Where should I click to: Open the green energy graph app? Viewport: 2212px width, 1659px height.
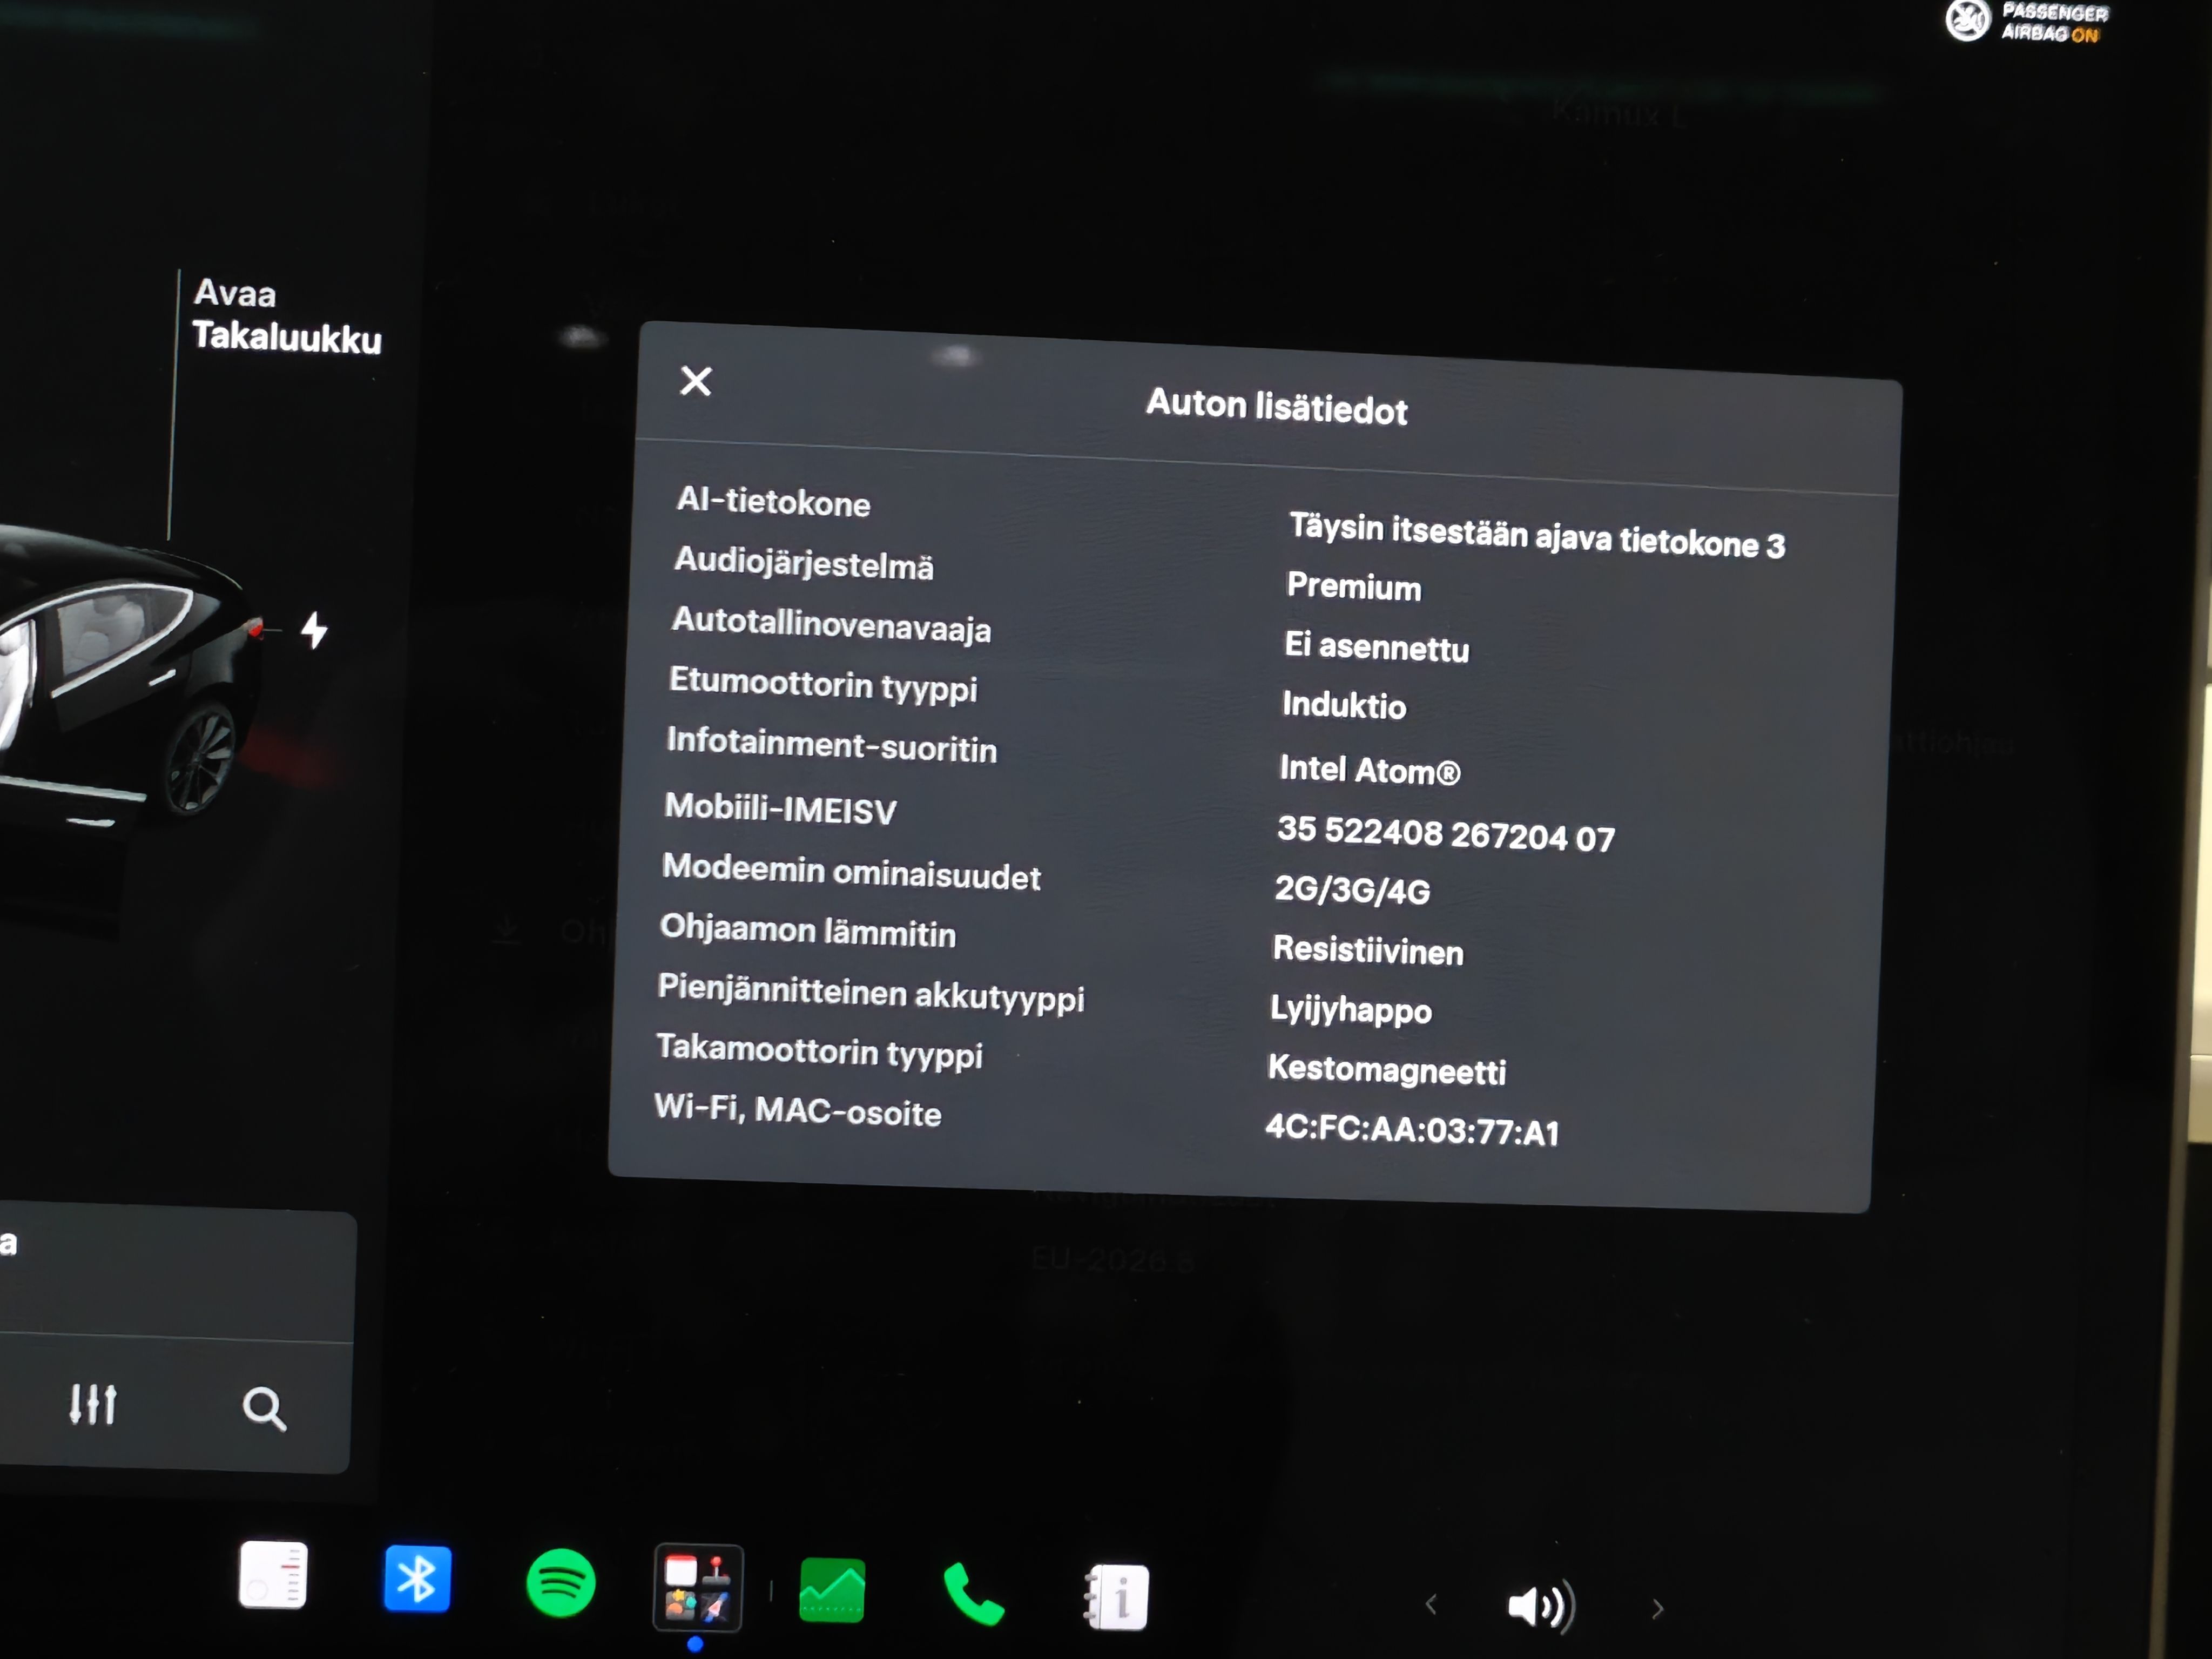pyautogui.click(x=832, y=1590)
